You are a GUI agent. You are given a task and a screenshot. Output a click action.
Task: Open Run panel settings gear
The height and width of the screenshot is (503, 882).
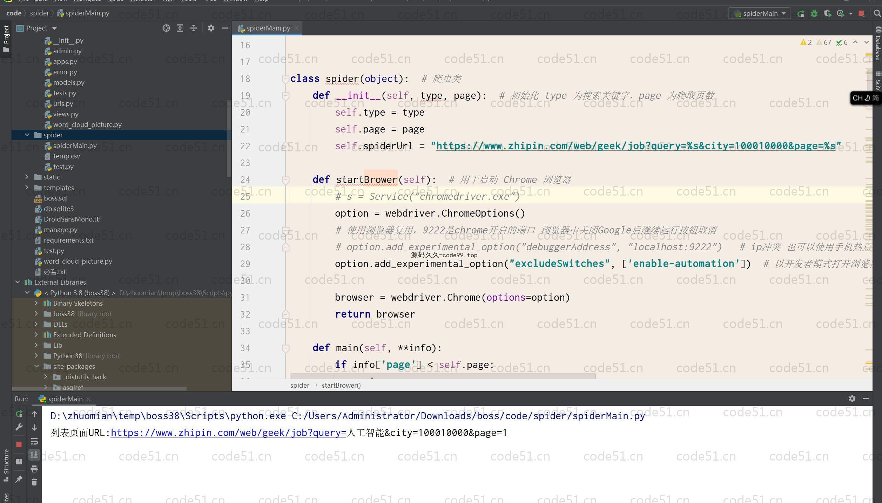[852, 399]
